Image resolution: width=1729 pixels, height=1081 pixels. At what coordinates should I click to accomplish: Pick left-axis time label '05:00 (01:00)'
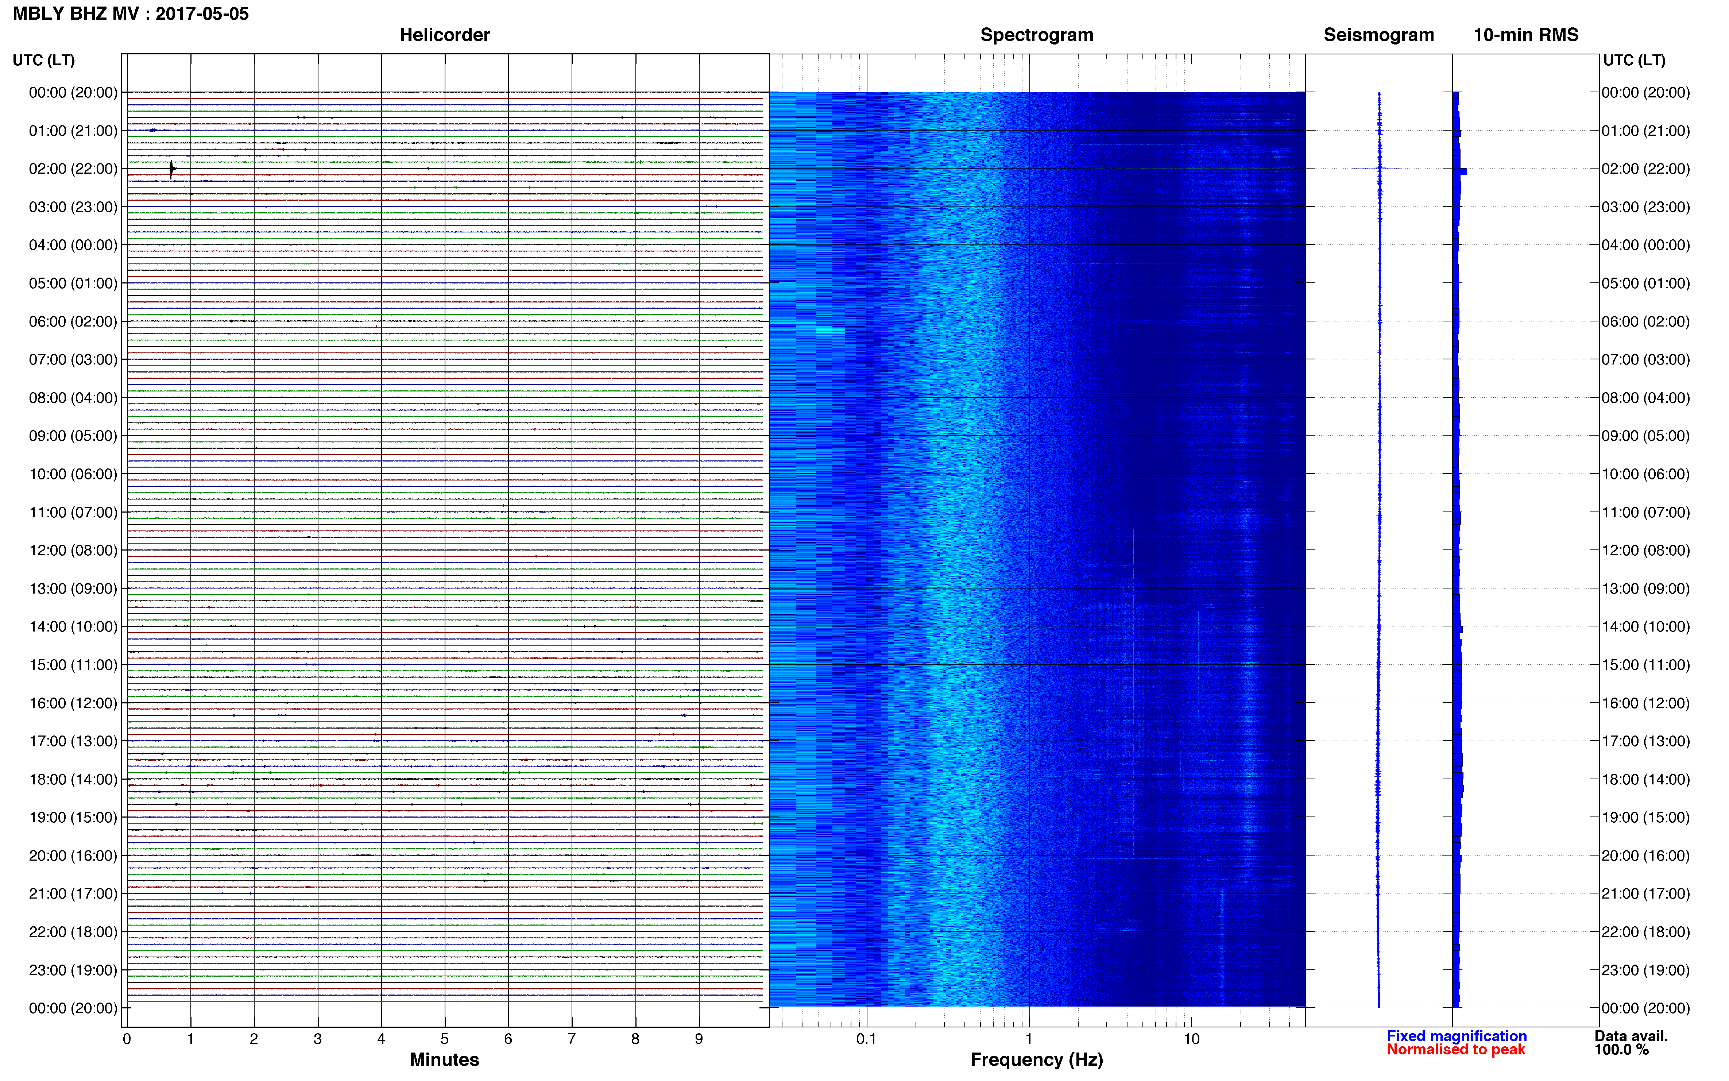(73, 283)
